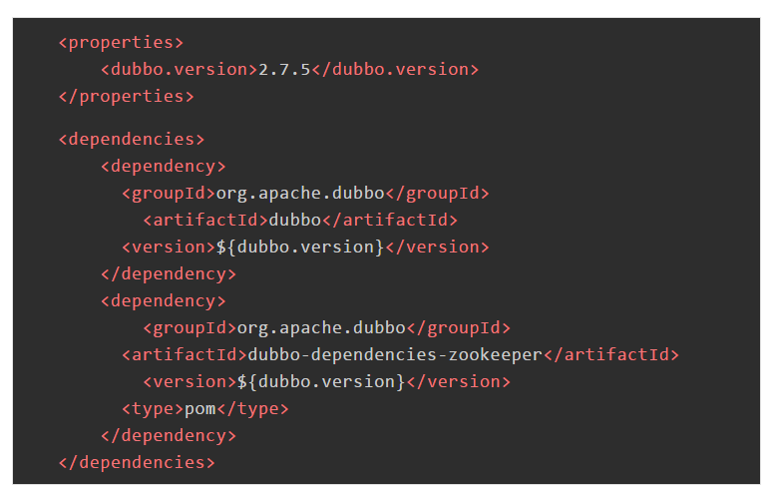This screenshot has width=777, height=497.
Task: Click the 2.7.5 version number
Action: [x=284, y=70]
